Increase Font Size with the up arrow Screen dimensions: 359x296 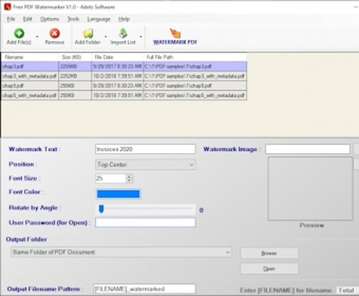pos(129,177)
